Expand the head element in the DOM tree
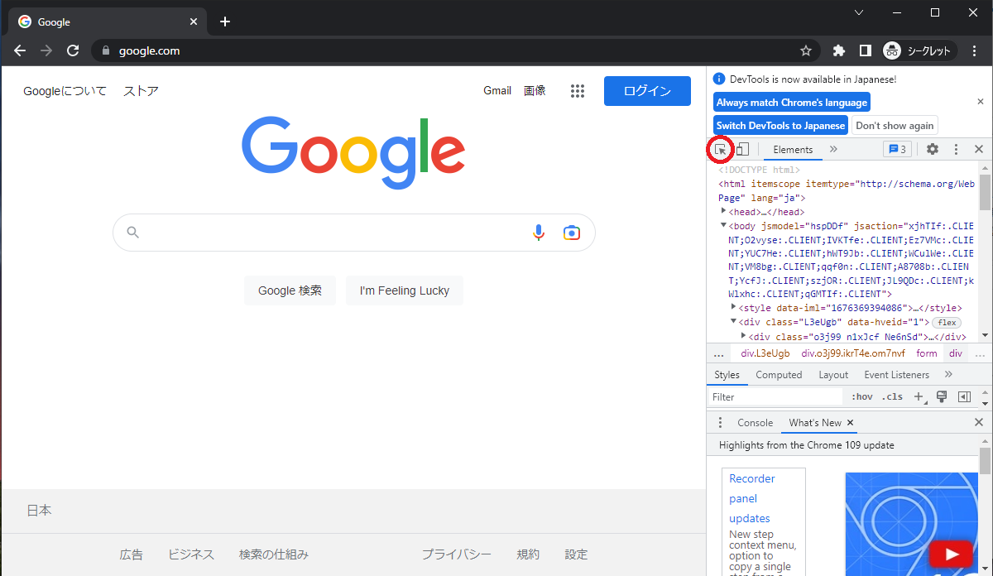 (724, 211)
